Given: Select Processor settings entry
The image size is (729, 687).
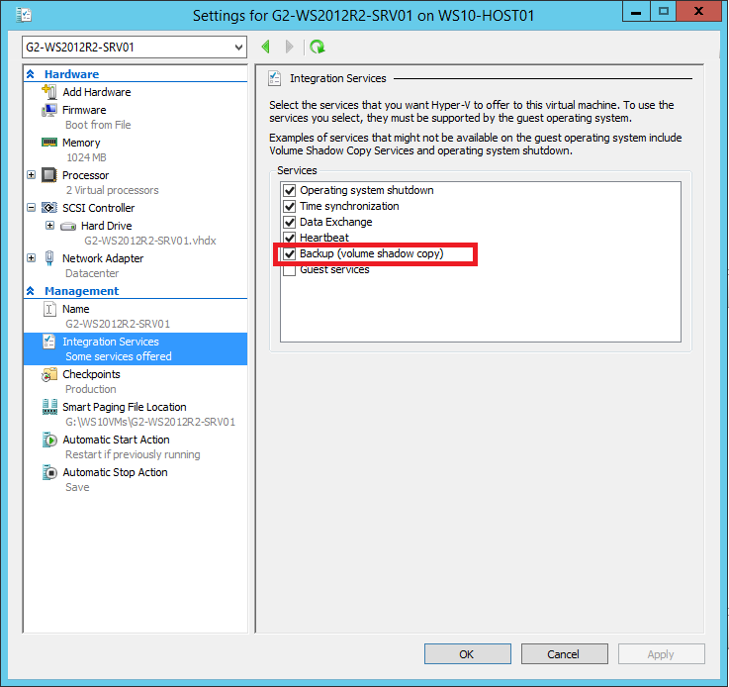Looking at the screenshot, I should point(85,175).
